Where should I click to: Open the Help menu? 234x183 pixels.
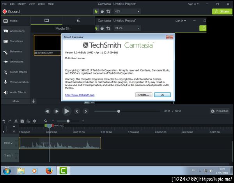(x=51, y=4)
